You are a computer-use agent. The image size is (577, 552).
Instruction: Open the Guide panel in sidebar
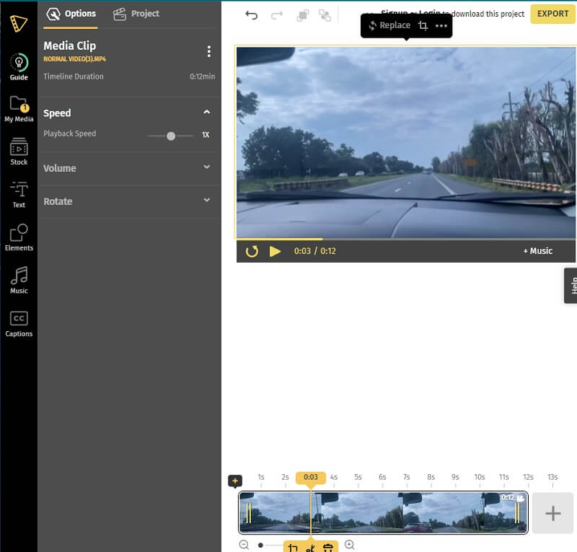tap(19, 66)
